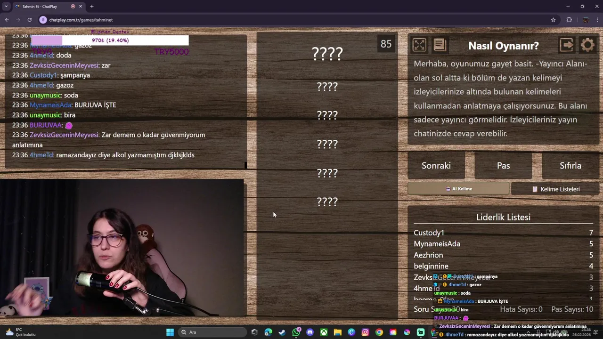Screen dimensions: 603x339
Task: Open Discord from the taskbar
Action: coord(310,332)
